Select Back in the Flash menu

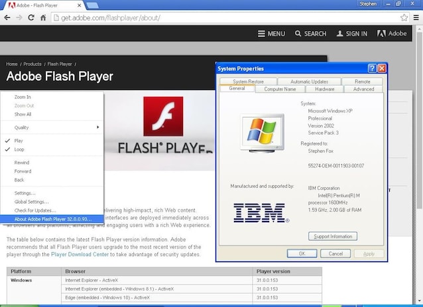coord(52,179)
